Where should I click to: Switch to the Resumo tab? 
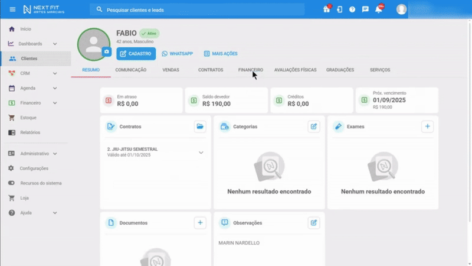coord(91,70)
